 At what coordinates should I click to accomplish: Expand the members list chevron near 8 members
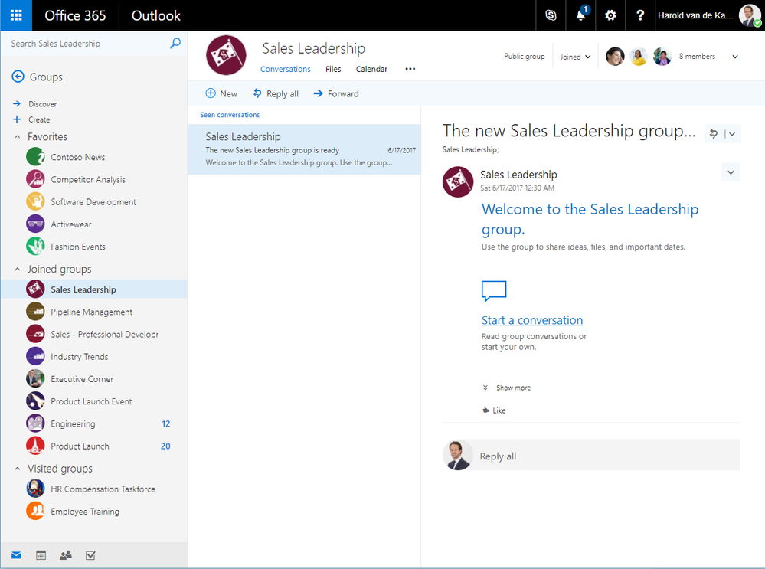coord(734,56)
